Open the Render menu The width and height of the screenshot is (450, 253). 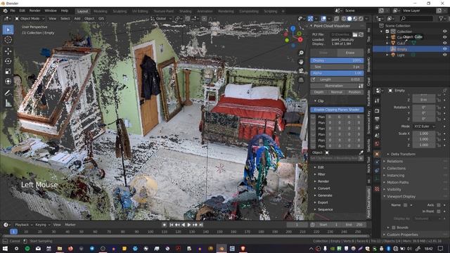point(34,11)
